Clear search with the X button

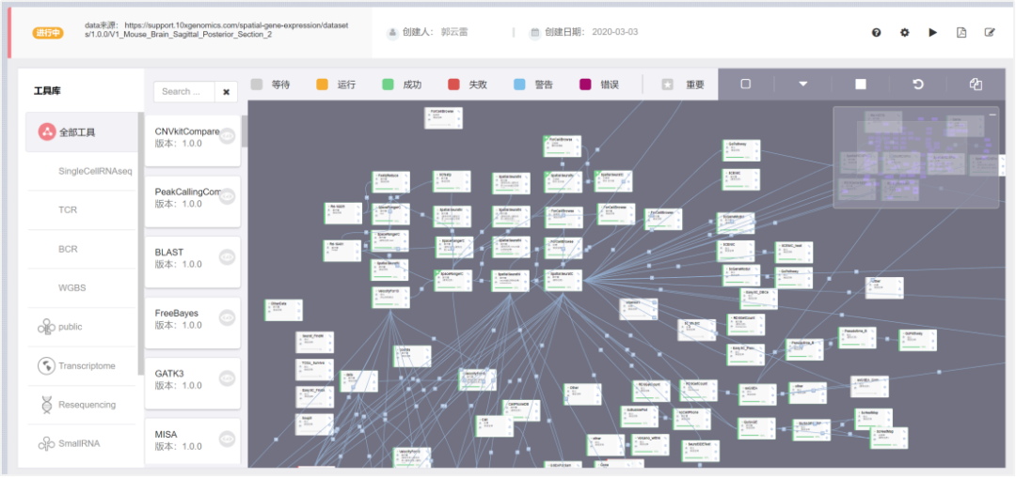point(227,92)
